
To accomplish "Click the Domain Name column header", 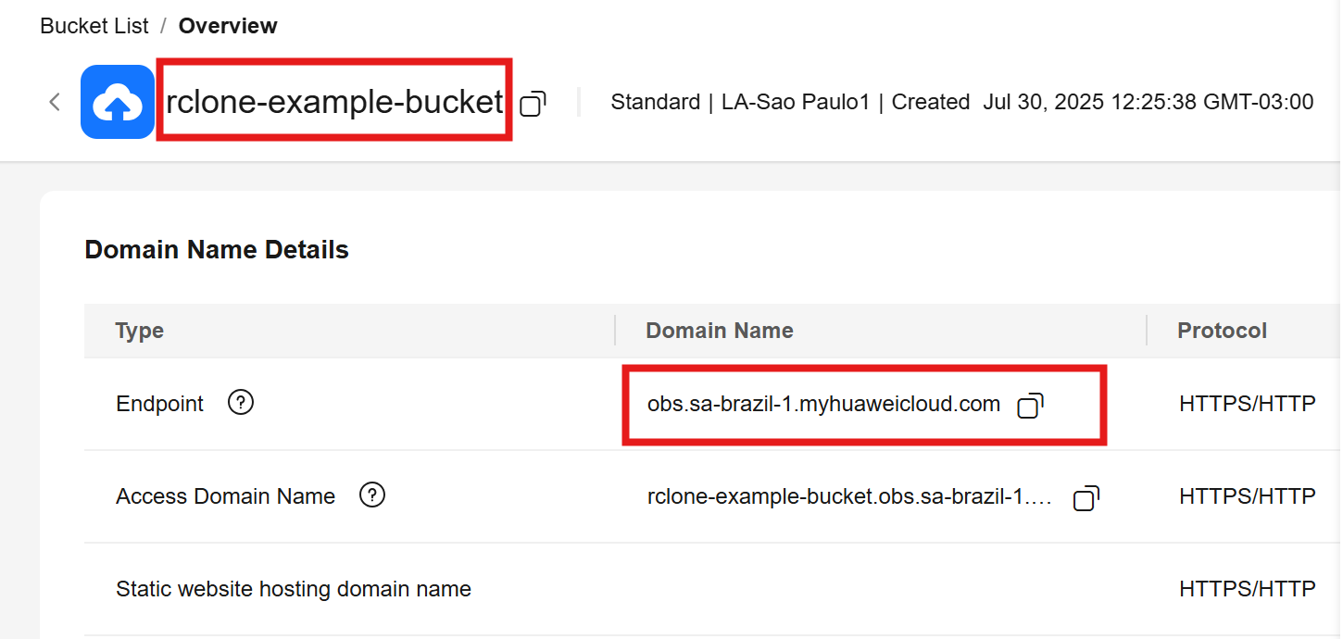I will (719, 330).
